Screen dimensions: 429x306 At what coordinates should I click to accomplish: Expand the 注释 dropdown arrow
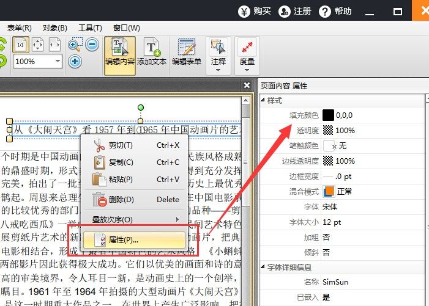click(218, 70)
